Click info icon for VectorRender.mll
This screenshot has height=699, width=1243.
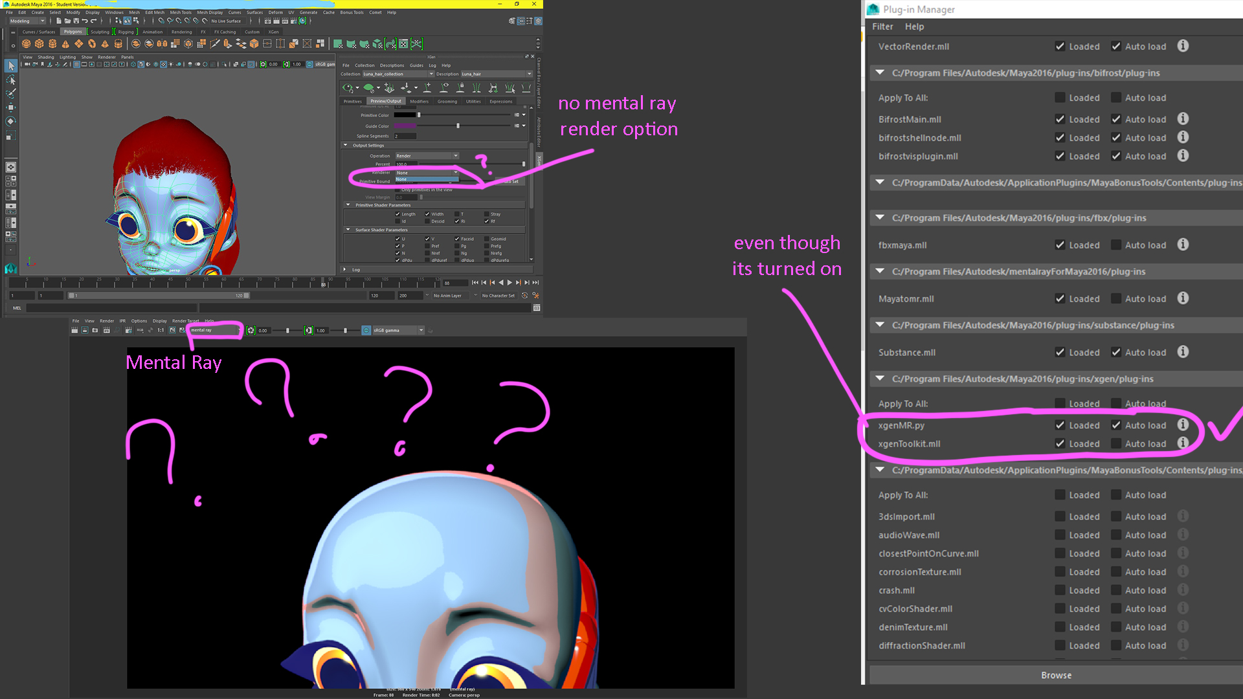tap(1183, 46)
